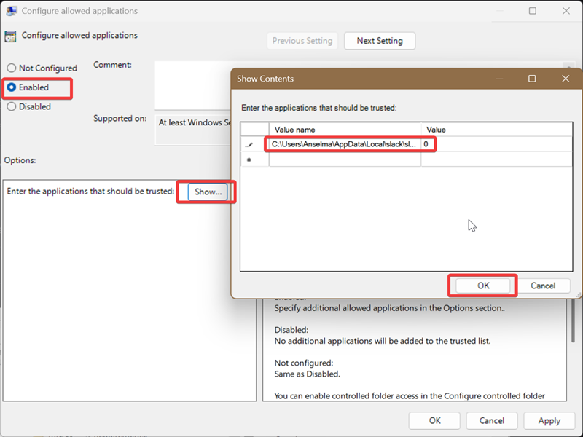Click the 'Disabled:' help heading

(291, 330)
